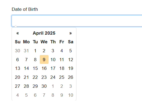
Task: Select greyed May 1 date
Action: [x=53, y=86]
